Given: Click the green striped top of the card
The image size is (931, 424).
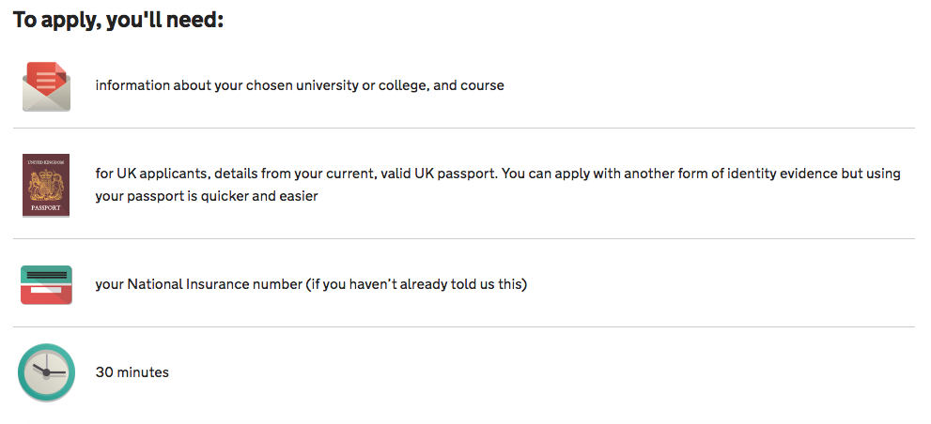Looking at the screenshot, I should click(46, 274).
